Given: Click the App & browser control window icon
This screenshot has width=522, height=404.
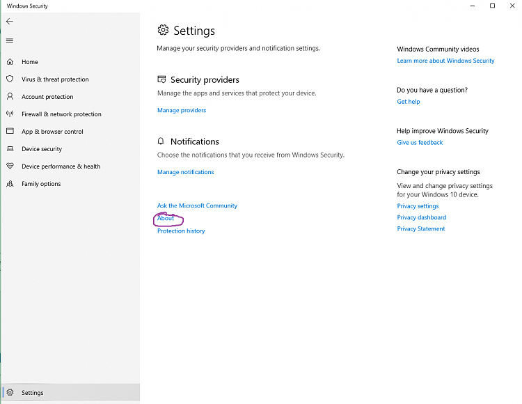Looking at the screenshot, I should pyautogui.click(x=10, y=131).
